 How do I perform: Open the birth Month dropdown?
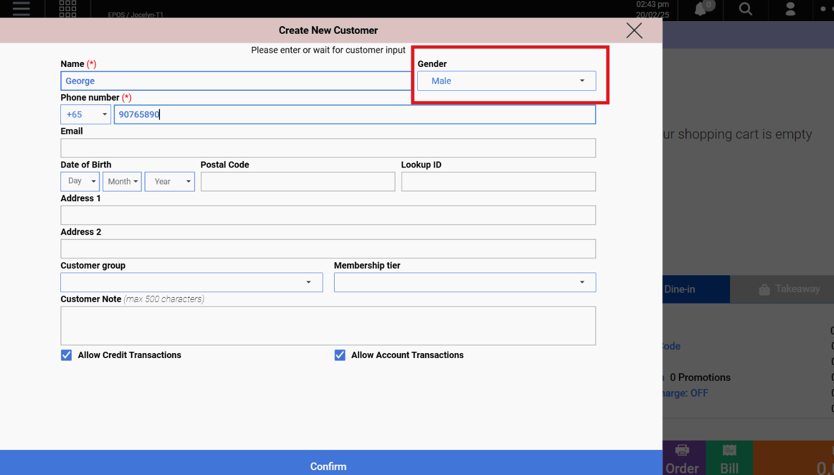[122, 182]
